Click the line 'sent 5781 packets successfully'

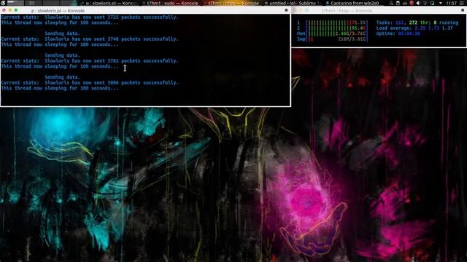90,61
